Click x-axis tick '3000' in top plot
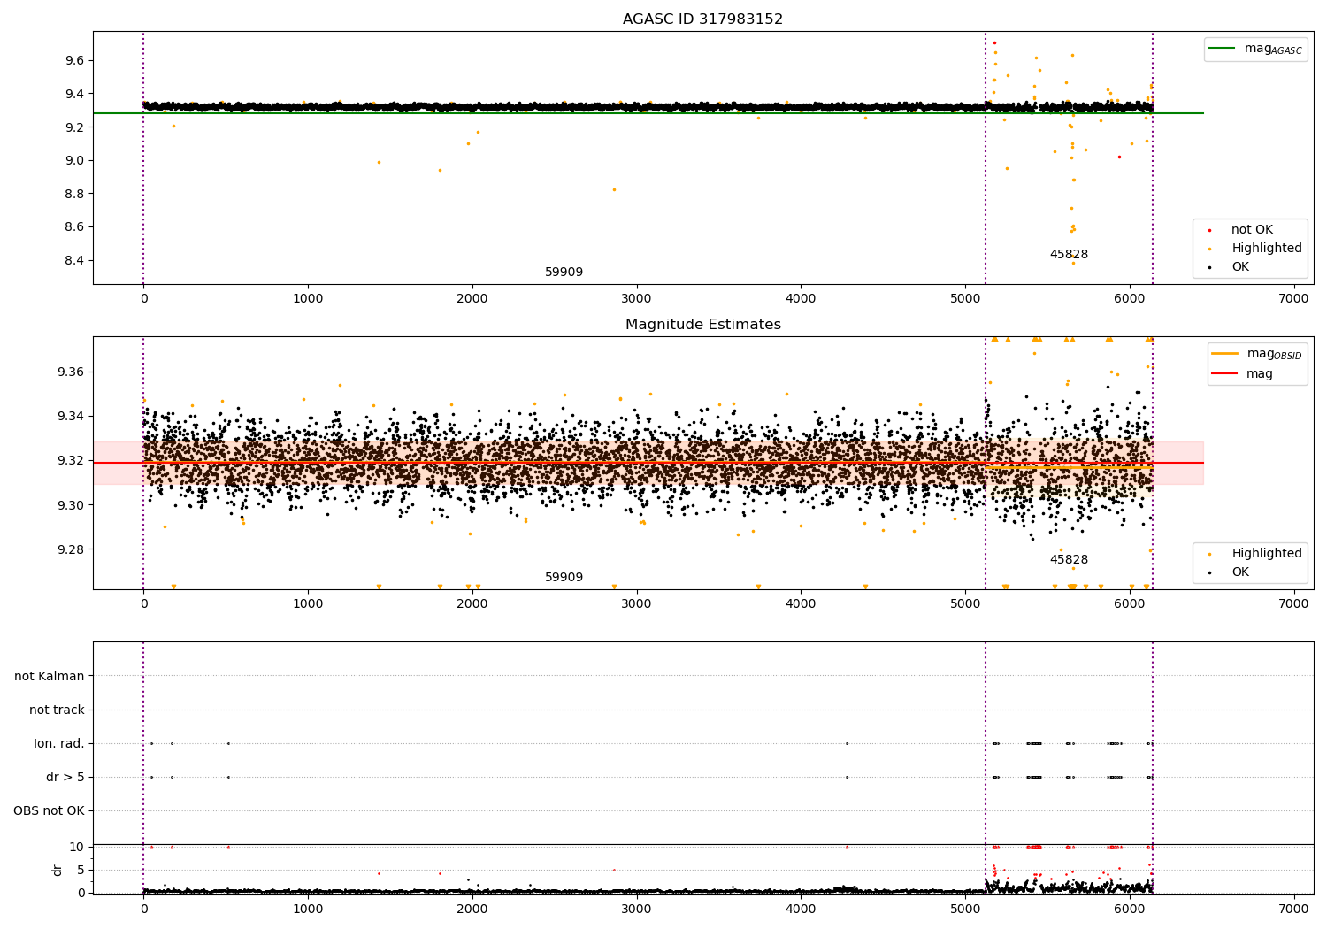Screen dimensions: 1327x929 637,299
